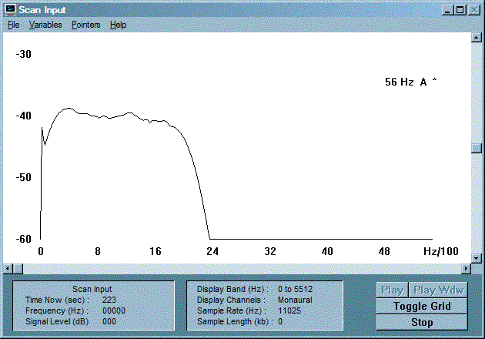This screenshot has height=339, width=485.
Task: Open the File menu
Action: click(x=14, y=25)
